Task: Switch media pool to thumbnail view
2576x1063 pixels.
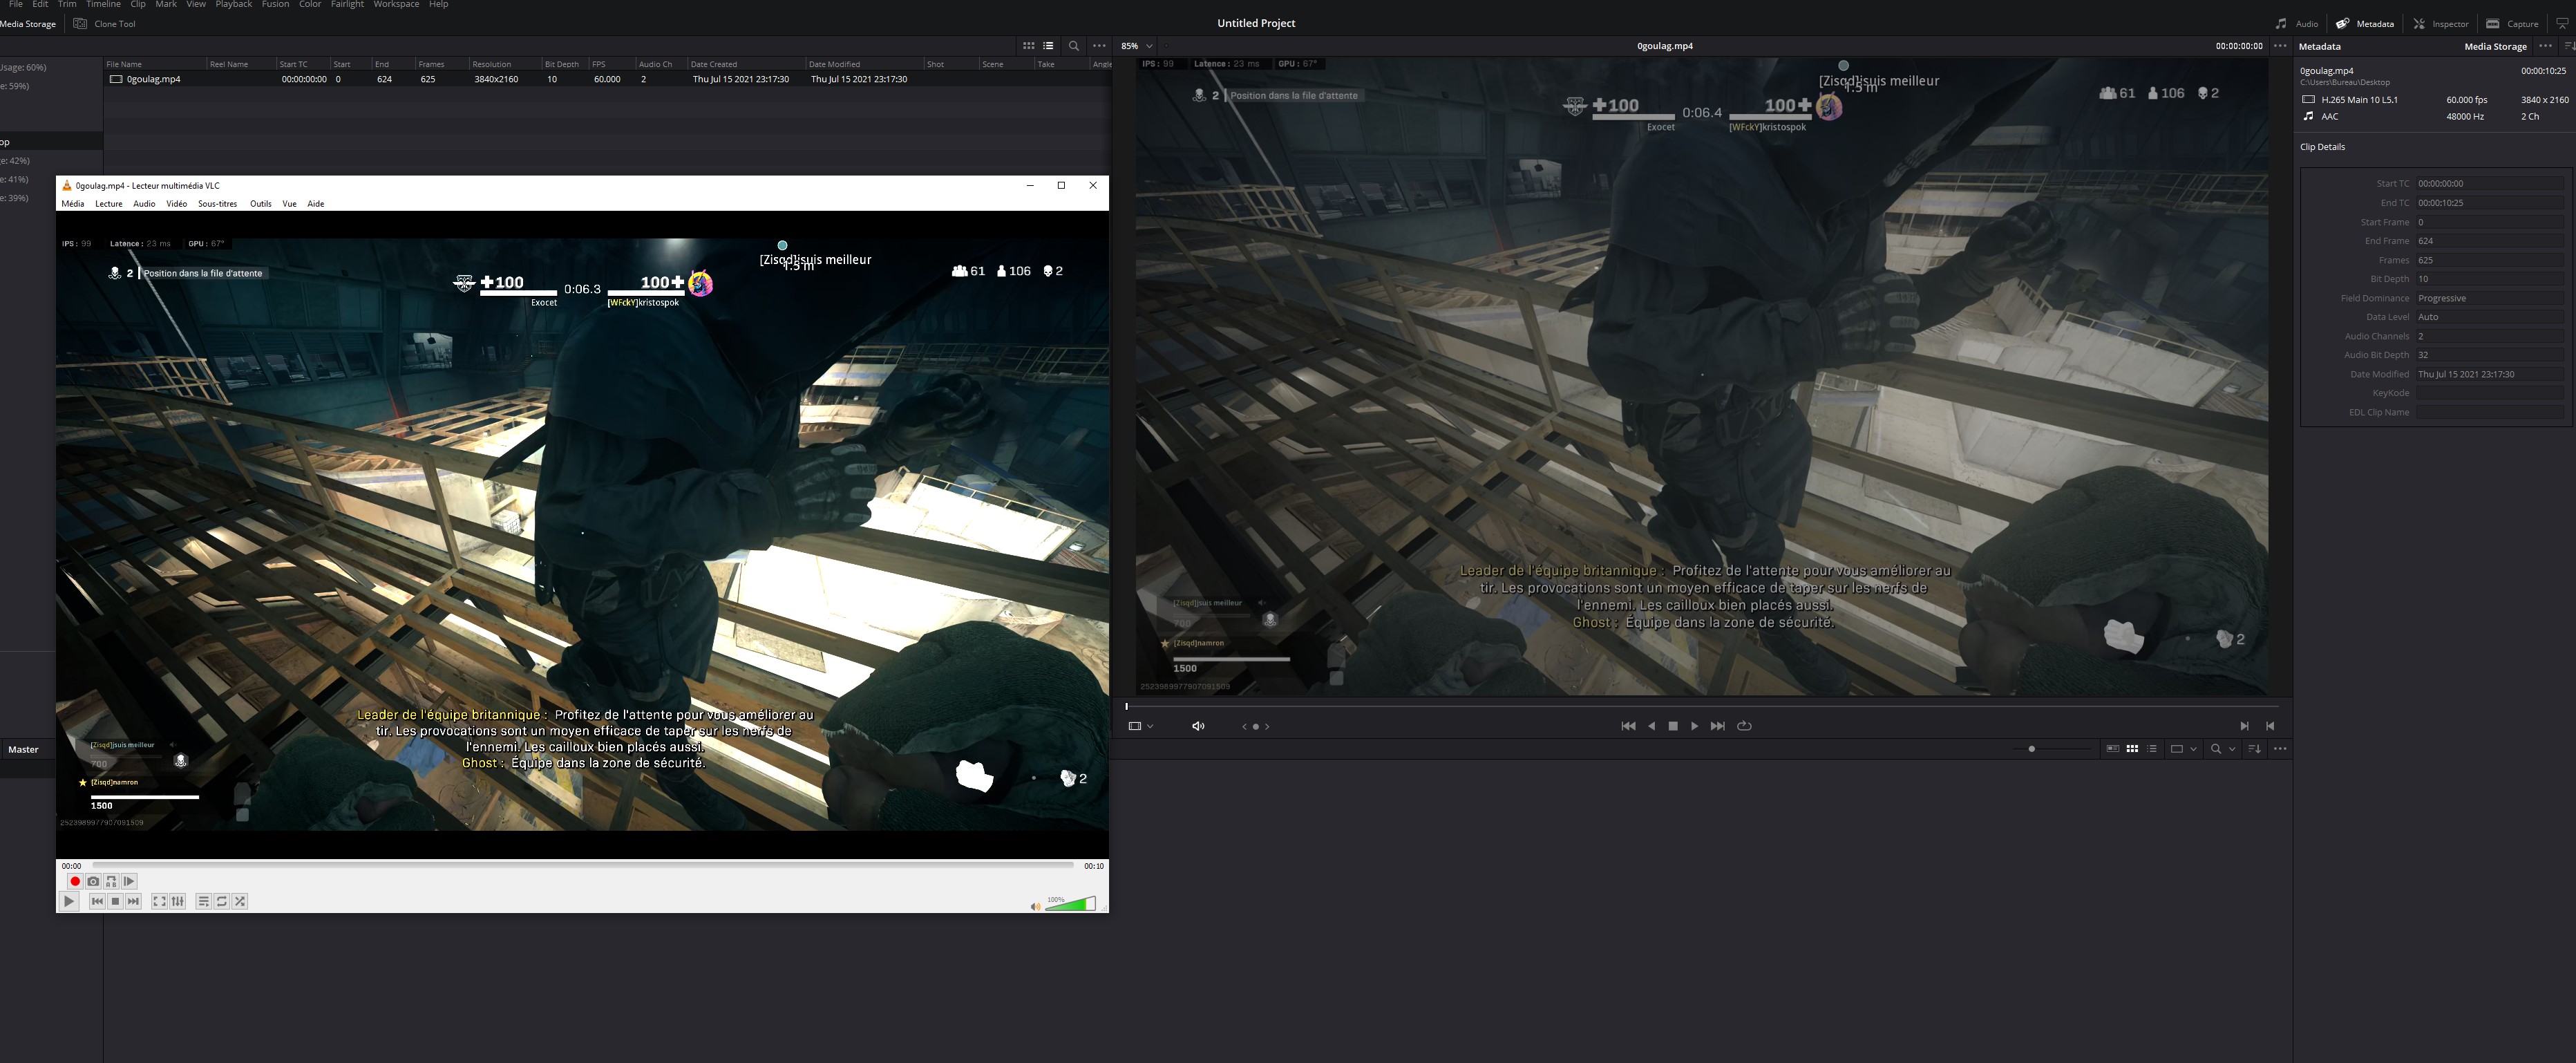Action: (x=2132, y=748)
